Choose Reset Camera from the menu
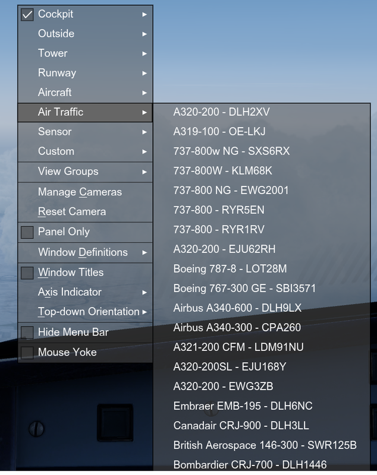 85,212
